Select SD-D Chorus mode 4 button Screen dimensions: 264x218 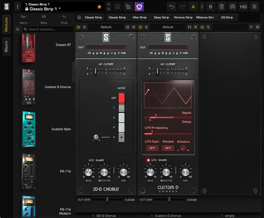coord(121,137)
